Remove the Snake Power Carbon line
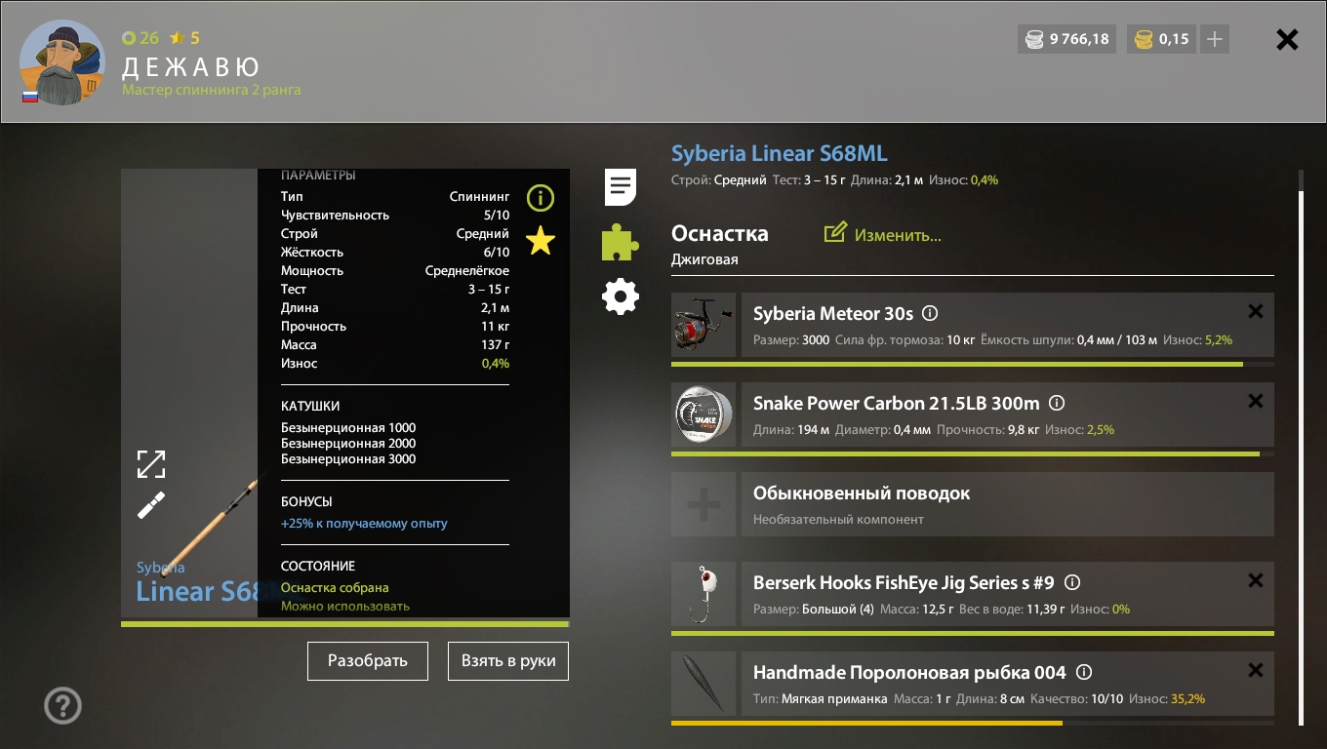This screenshot has height=749, width=1327. (x=1256, y=401)
